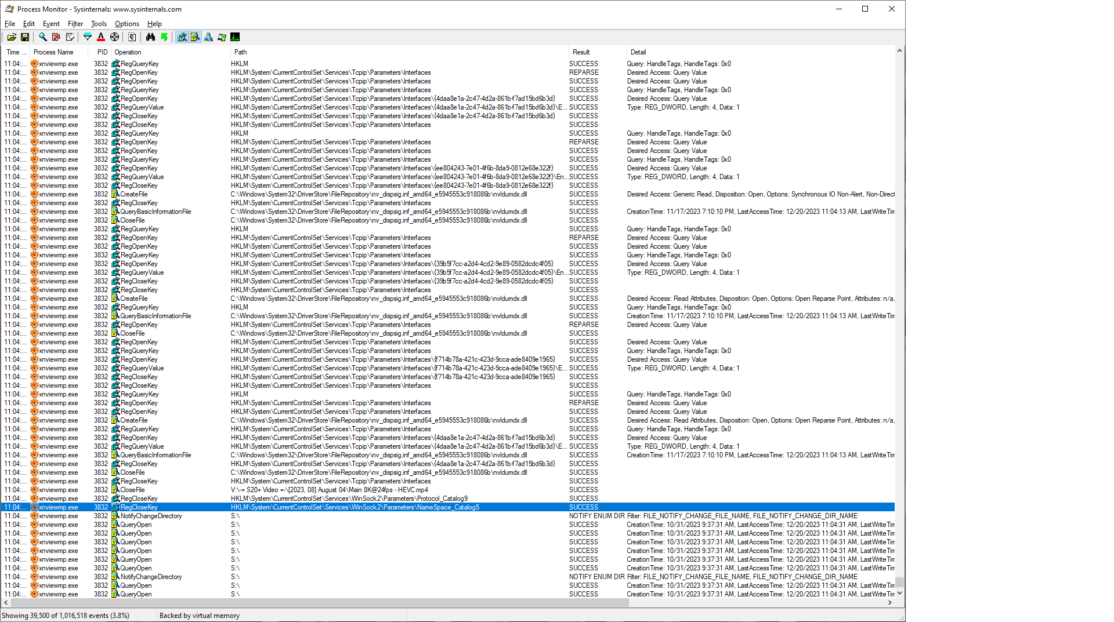Open the Options menu

[x=127, y=24]
